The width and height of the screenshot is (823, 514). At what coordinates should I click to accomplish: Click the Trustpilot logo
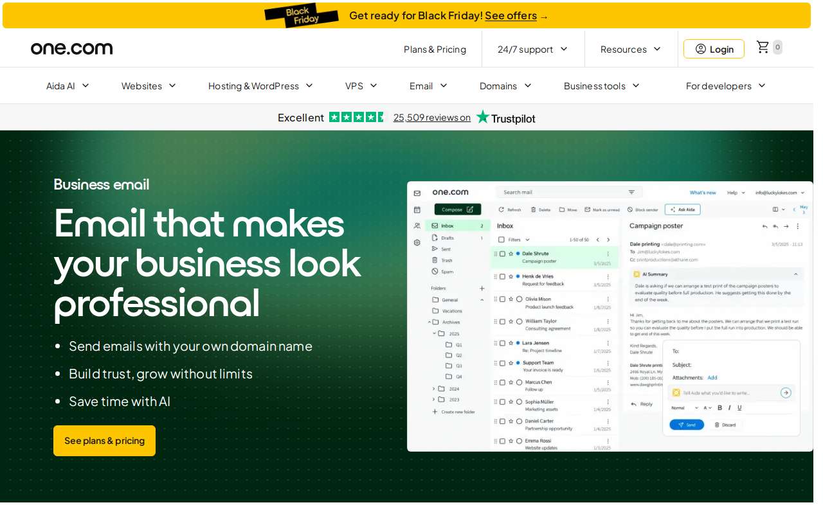(x=505, y=118)
